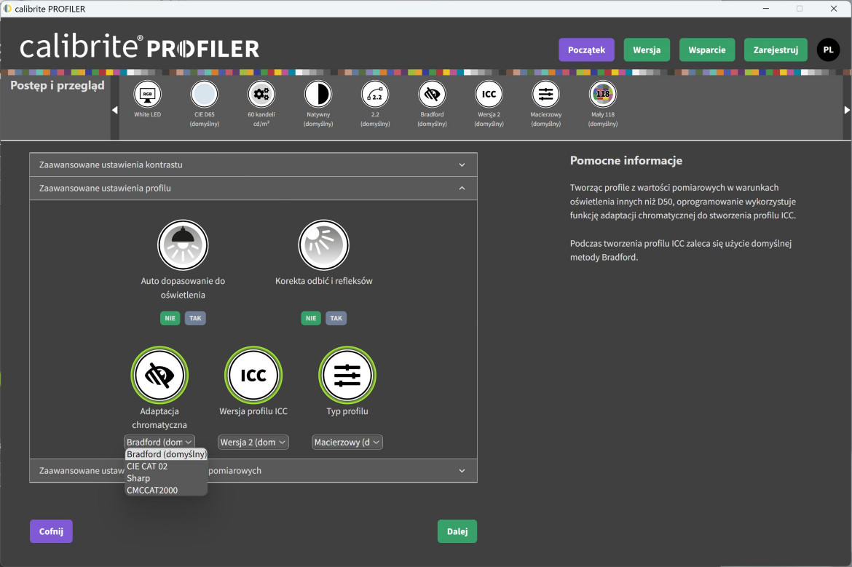Choose Bradford (domyślny) from the list

pyautogui.click(x=166, y=454)
